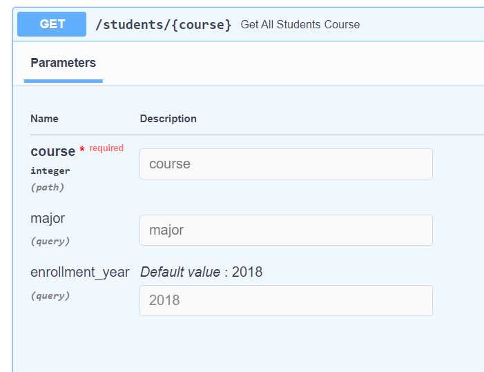Click the red required asterisk
The width and height of the screenshot is (484, 372).
[x=82, y=150]
